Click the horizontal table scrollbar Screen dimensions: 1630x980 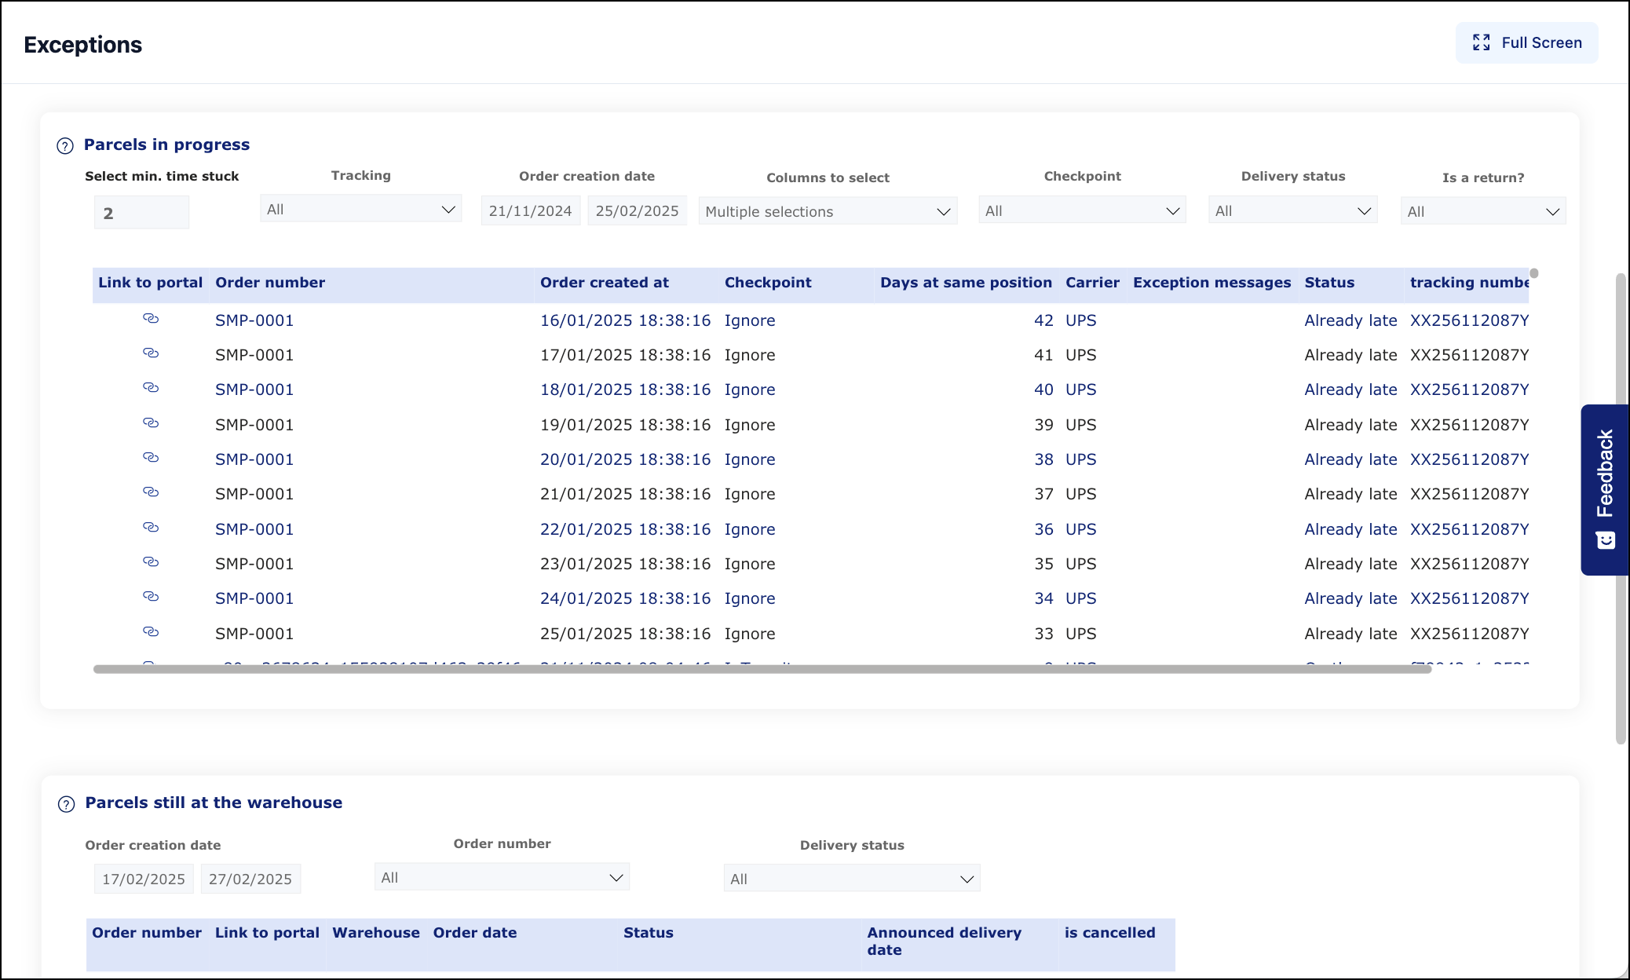pos(762,669)
